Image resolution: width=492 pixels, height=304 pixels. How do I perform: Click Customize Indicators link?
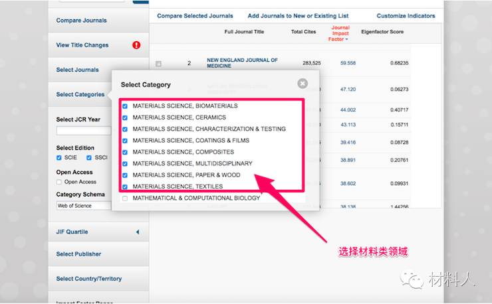tap(406, 16)
